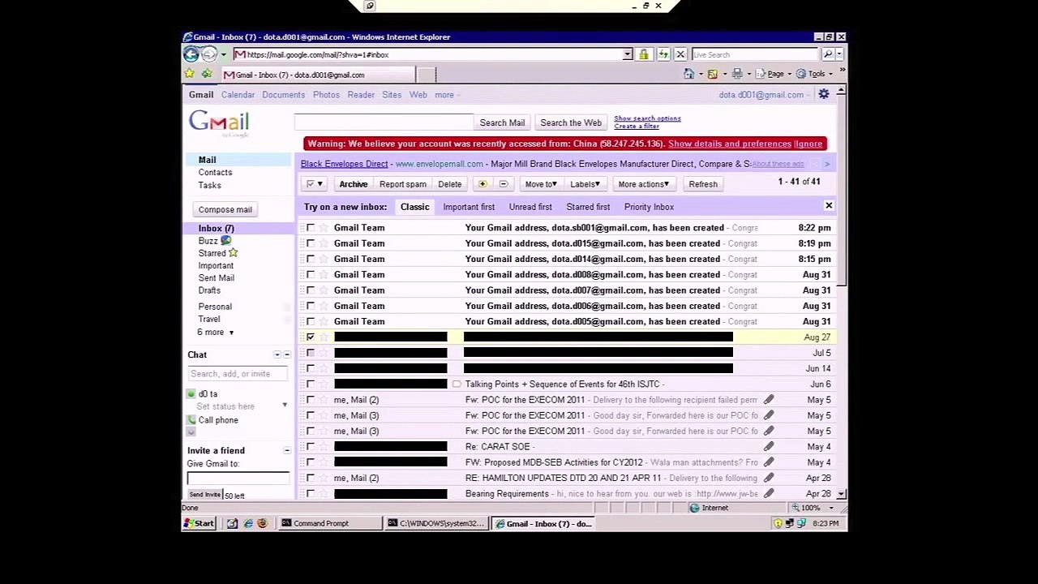Click Show Desktop quick launch icon
This screenshot has width=1038, height=584.
click(x=232, y=523)
